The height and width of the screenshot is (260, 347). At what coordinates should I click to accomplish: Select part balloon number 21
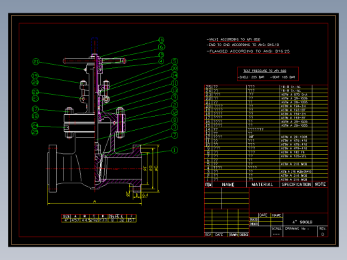[x=36, y=61]
